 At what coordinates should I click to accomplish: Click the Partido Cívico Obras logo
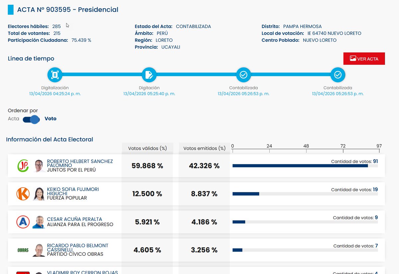[x=23, y=250]
